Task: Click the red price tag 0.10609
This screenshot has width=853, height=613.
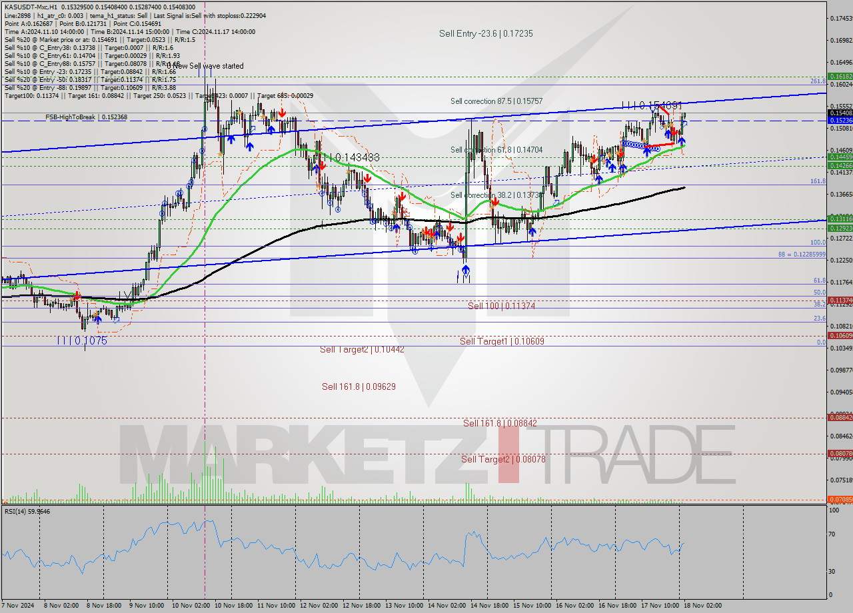Action: pos(840,336)
